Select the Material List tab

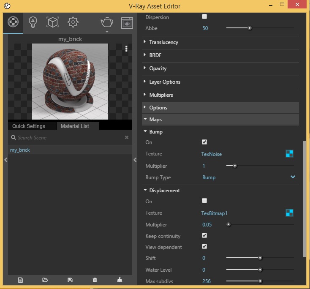point(75,126)
